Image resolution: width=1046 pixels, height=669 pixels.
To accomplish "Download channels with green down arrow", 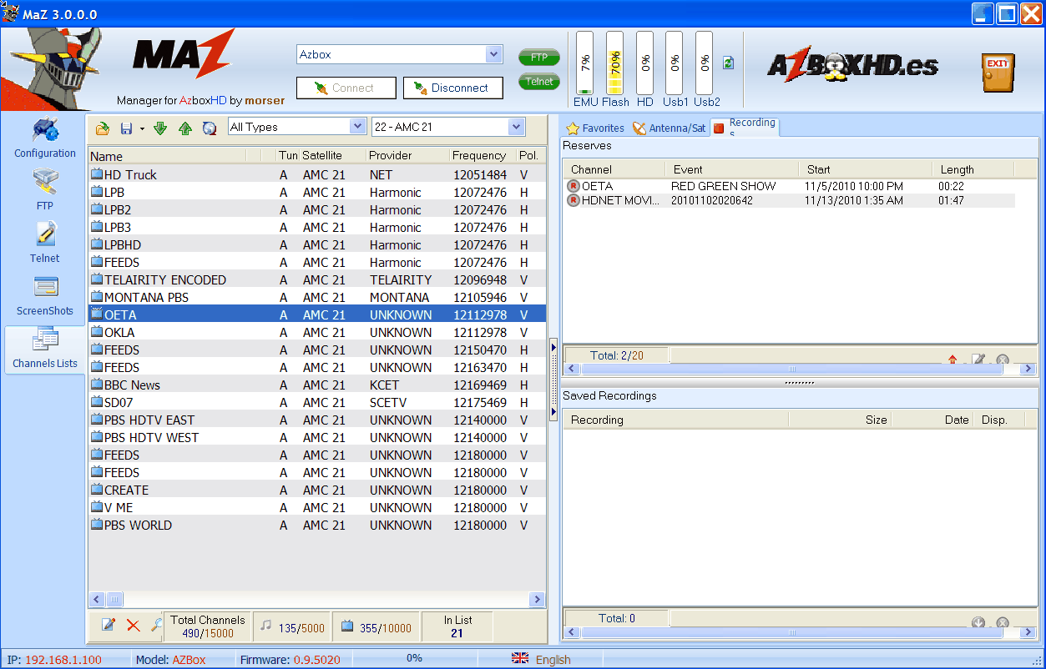I will click(x=160, y=128).
